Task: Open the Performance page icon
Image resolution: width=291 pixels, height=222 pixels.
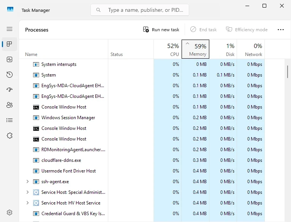Action: pyautogui.click(x=9, y=59)
